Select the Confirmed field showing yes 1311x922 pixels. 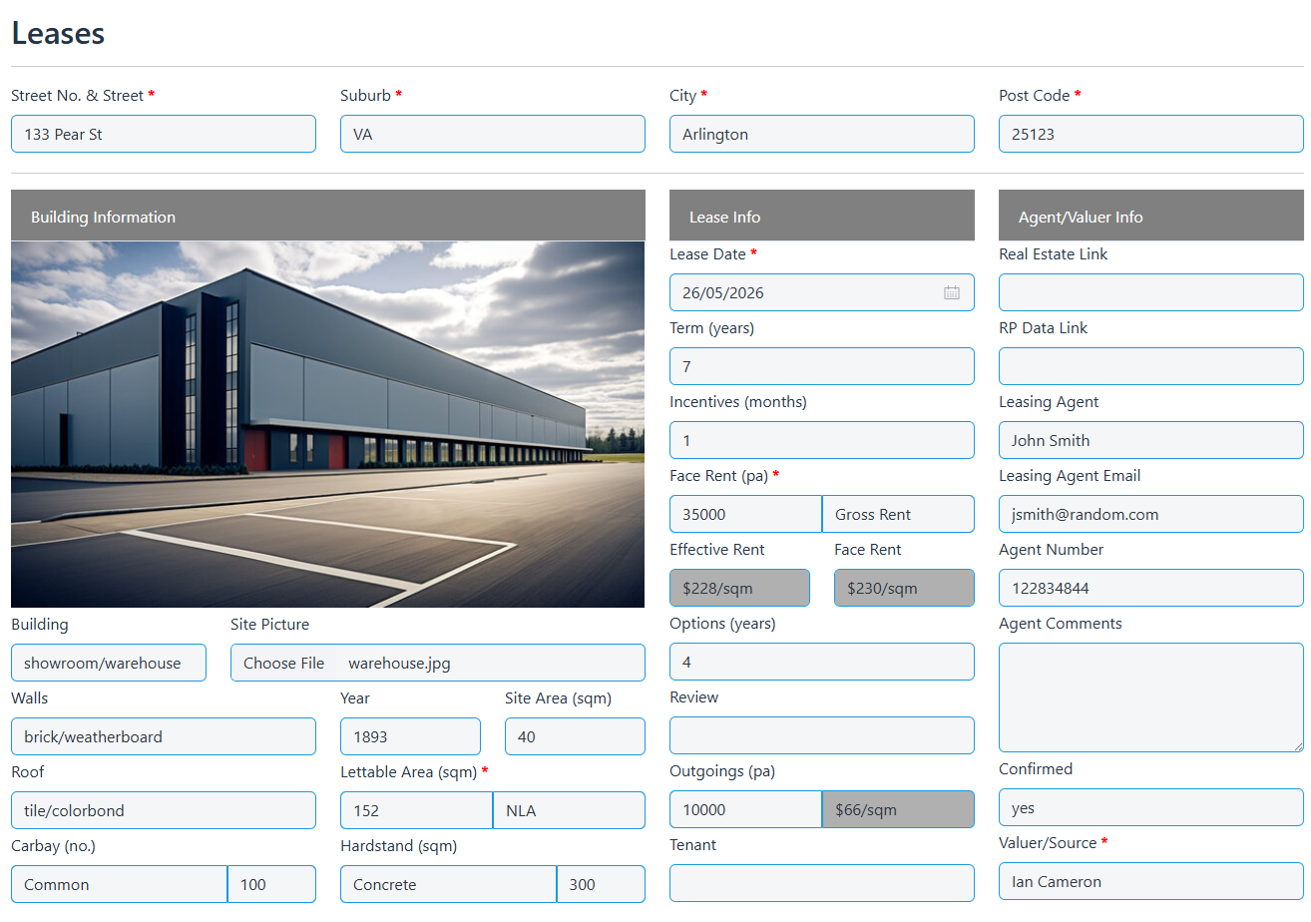pos(1151,807)
